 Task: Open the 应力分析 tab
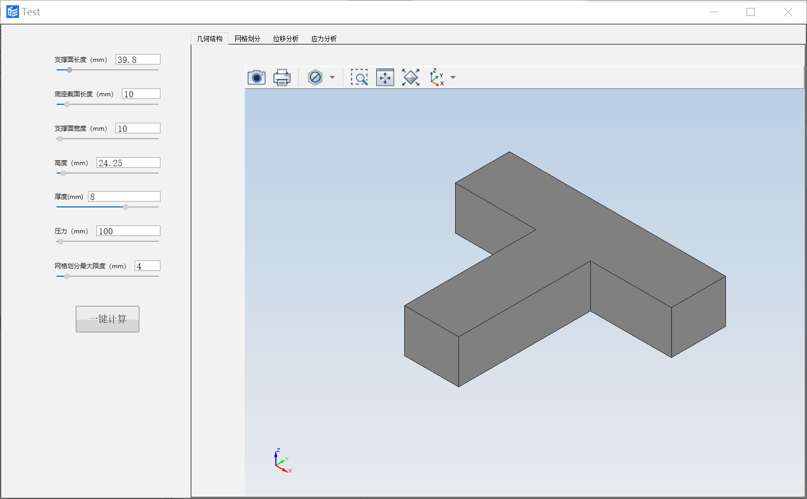(x=324, y=39)
